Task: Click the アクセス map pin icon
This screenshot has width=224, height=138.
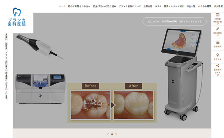Action: [x=217, y=55]
